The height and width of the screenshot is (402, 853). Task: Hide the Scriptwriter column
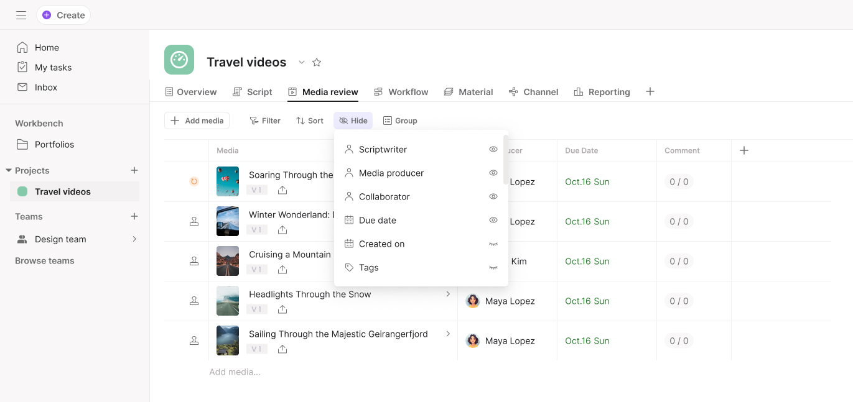[493, 149]
